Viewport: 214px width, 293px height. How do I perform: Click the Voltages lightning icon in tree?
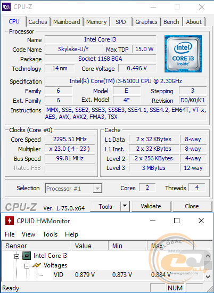coord(37,265)
